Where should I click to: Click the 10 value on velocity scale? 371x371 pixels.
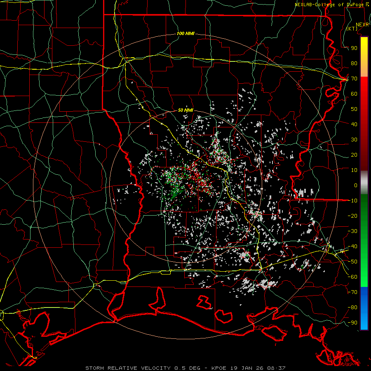click(354, 170)
